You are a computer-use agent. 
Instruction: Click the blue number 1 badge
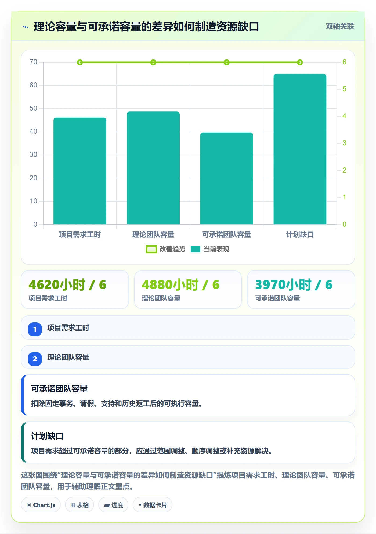[35, 329]
